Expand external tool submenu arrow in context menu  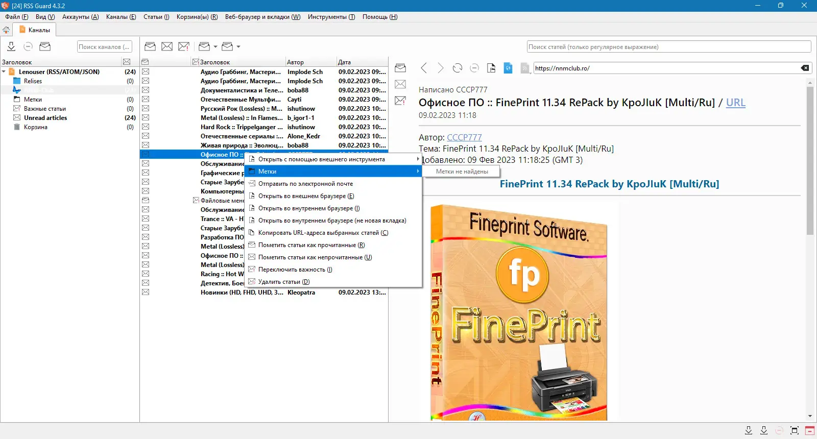(418, 159)
